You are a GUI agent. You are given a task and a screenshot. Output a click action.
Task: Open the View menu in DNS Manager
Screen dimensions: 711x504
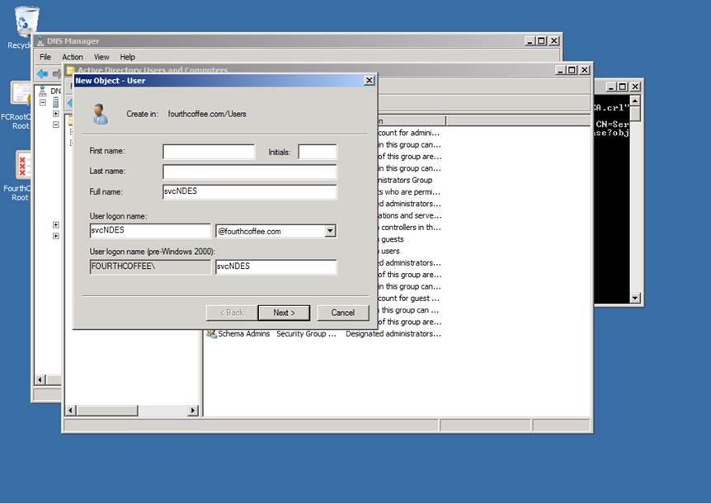[101, 57]
